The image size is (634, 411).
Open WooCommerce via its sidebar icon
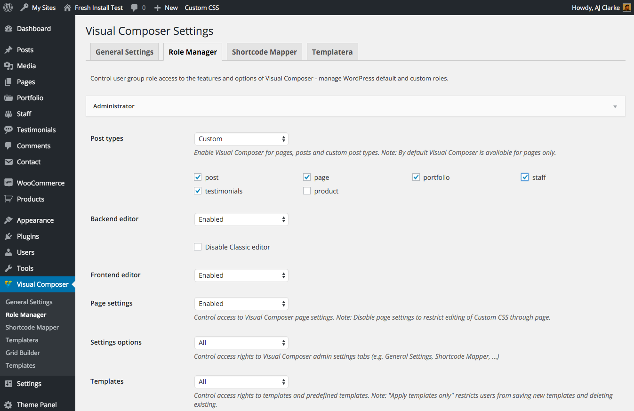[x=8, y=183]
